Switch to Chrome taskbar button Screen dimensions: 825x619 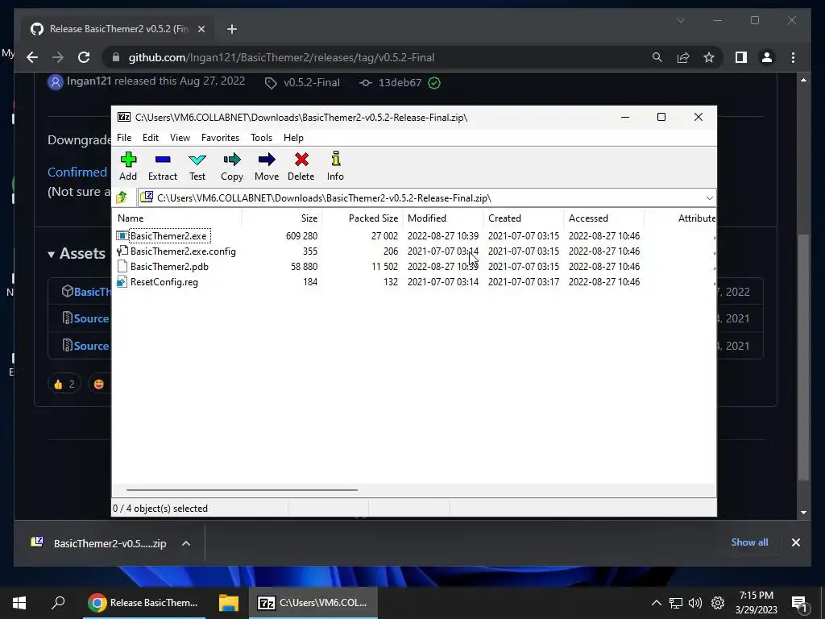click(144, 603)
